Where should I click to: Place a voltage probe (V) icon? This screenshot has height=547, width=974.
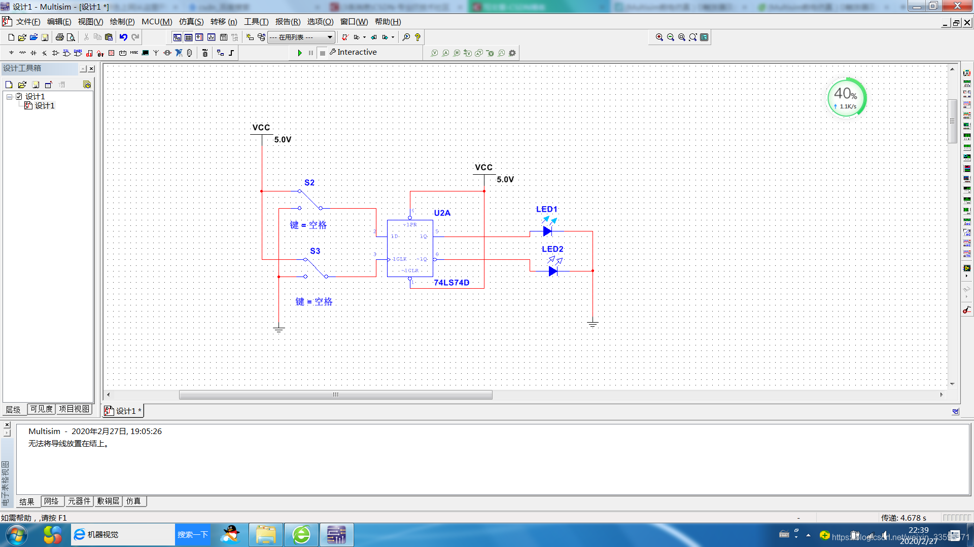click(x=434, y=53)
